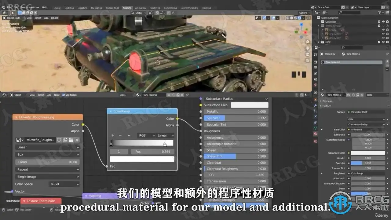The width and height of the screenshot is (391, 220).
Task: Click the select box tool arrow in header
Action: (13, 13)
